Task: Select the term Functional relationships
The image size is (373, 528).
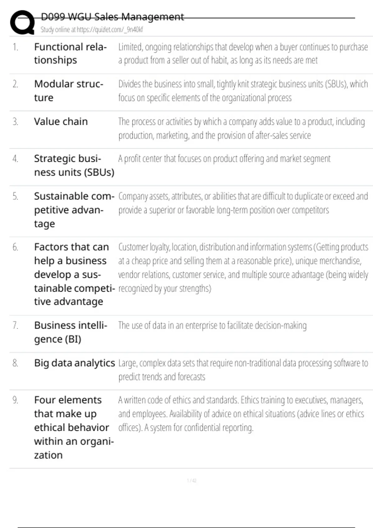Action: coord(70,53)
